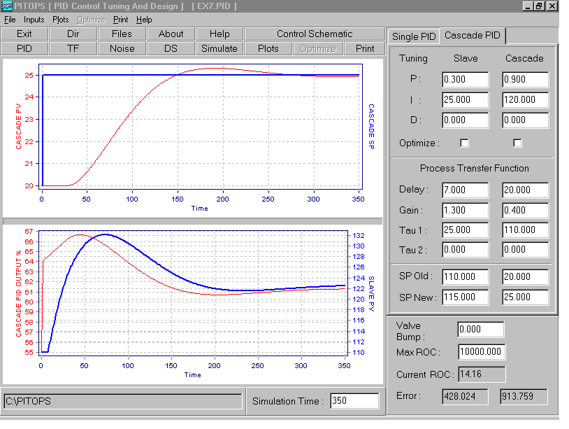
Task: Click the Slave P tuning field
Action: point(465,80)
